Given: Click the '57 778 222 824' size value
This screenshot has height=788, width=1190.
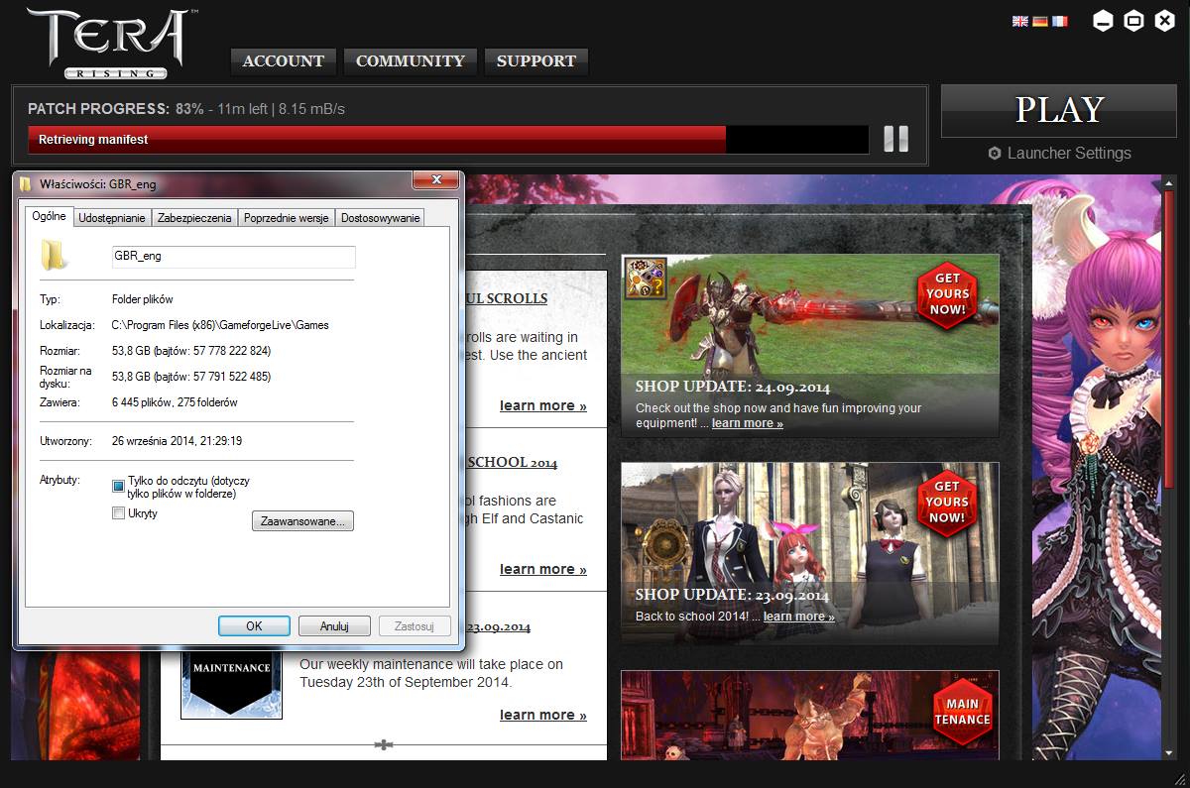Looking at the screenshot, I should pyautogui.click(x=231, y=351).
